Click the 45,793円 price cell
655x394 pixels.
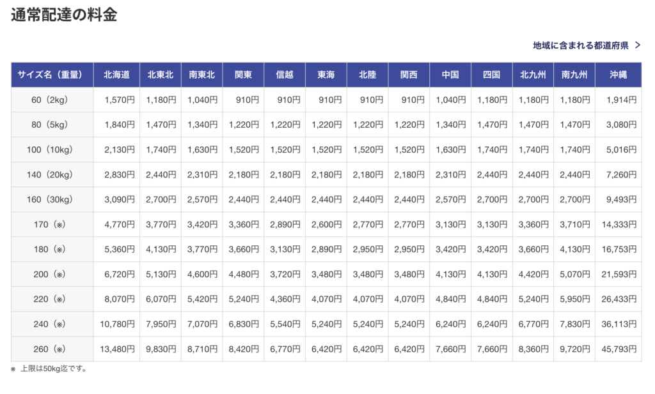[619, 349]
